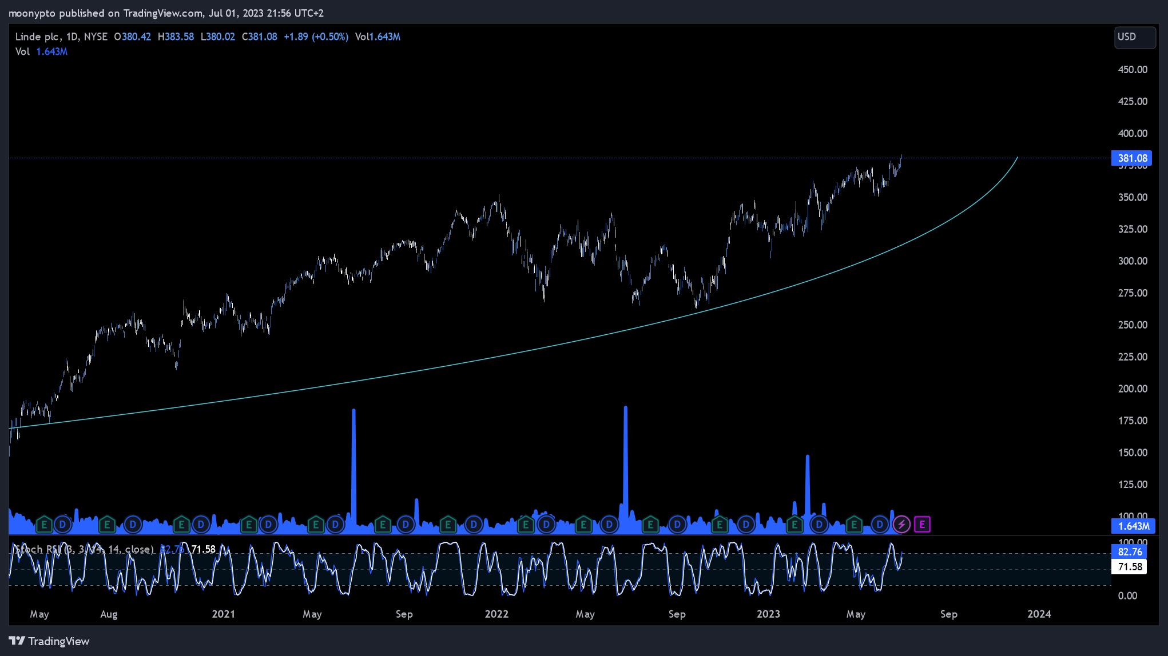Click the L380.02 low value
The width and height of the screenshot is (1168, 656).
coord(218,37)
